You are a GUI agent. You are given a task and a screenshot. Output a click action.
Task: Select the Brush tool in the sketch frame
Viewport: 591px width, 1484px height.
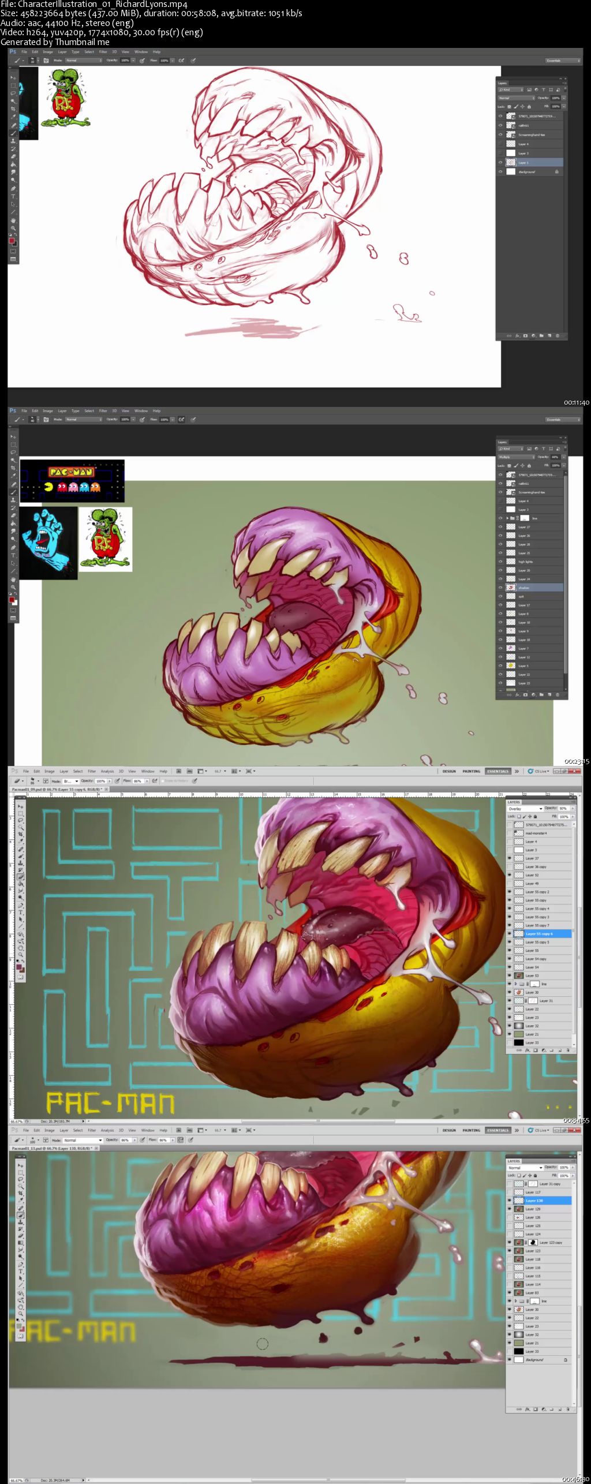pyautogui.click(x=13, y=133)
